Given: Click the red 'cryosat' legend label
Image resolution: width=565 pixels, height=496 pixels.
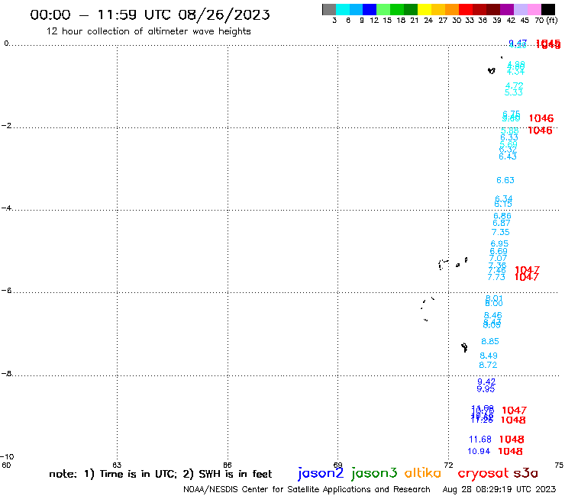Looking at the screenshot, I should (x=483, y=473).
